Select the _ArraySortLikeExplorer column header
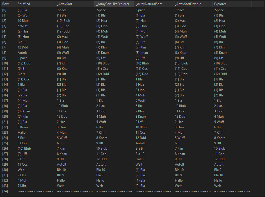The height and width of the screenshot is (197, 265). pyautogui.click(x=113, y=4)
